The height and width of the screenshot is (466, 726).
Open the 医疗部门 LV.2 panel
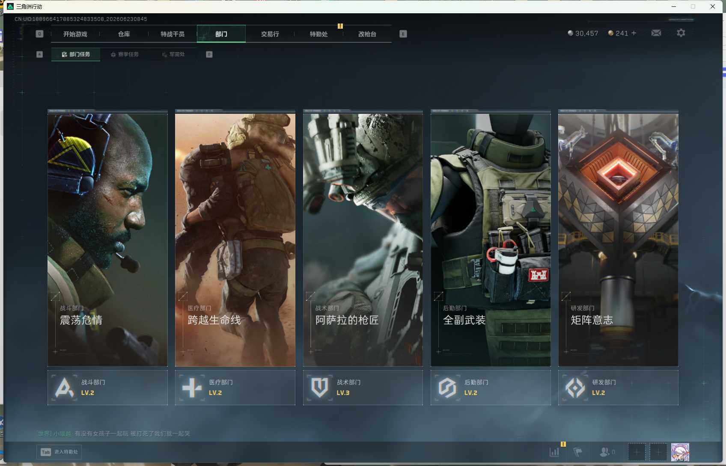point(235,388)
